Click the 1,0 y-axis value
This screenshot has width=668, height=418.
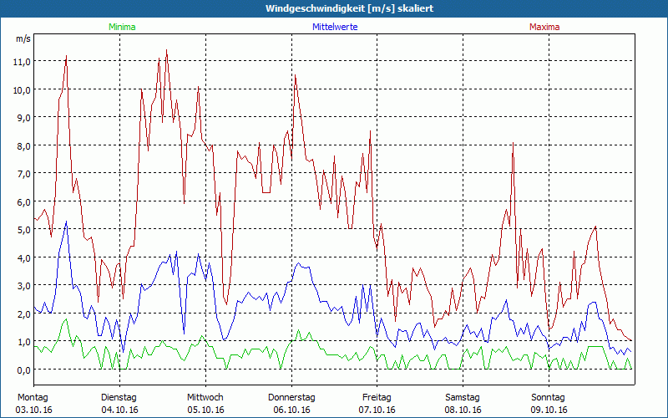click(x=23, y=342)
